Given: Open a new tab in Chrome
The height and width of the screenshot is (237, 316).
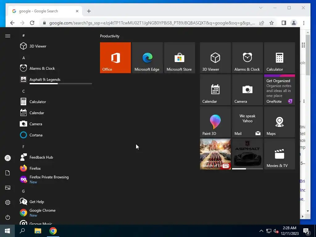Looking at the screenshot, I should click(x=89, y=11).
